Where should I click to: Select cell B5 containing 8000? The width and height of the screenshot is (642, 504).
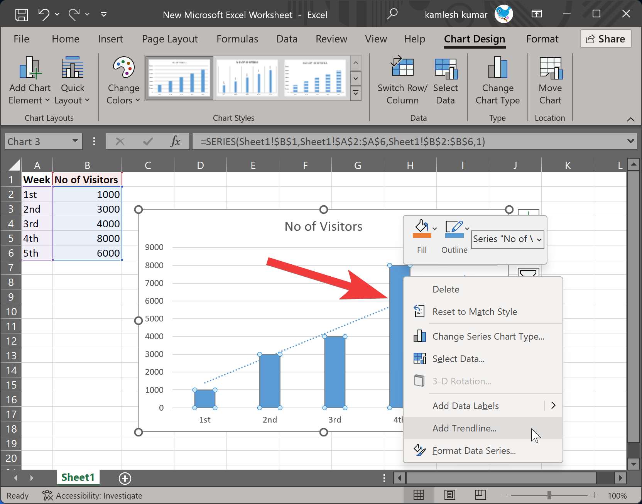[x=87, y=238]
